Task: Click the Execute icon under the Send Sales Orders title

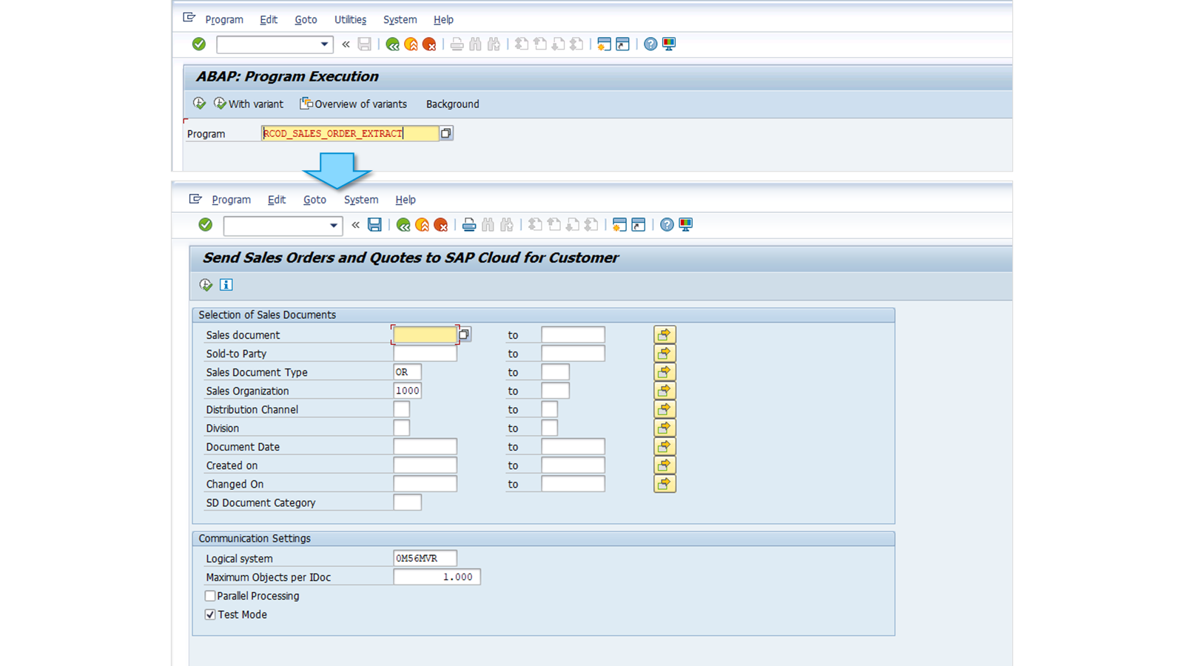Action: 206,285
